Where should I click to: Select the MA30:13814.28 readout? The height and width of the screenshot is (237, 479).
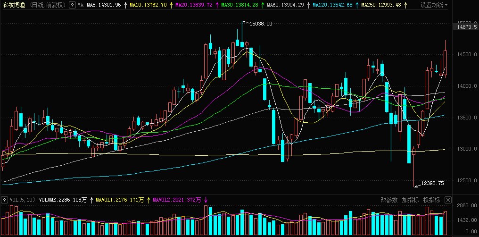tap(240, 5)
